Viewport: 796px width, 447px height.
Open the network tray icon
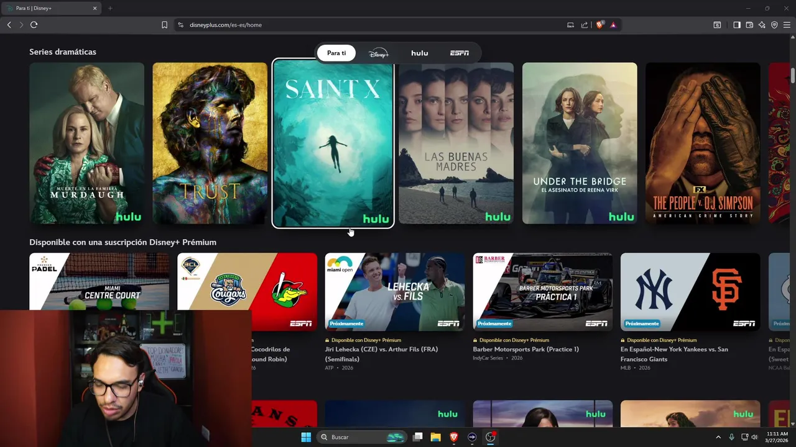point(744,437)
